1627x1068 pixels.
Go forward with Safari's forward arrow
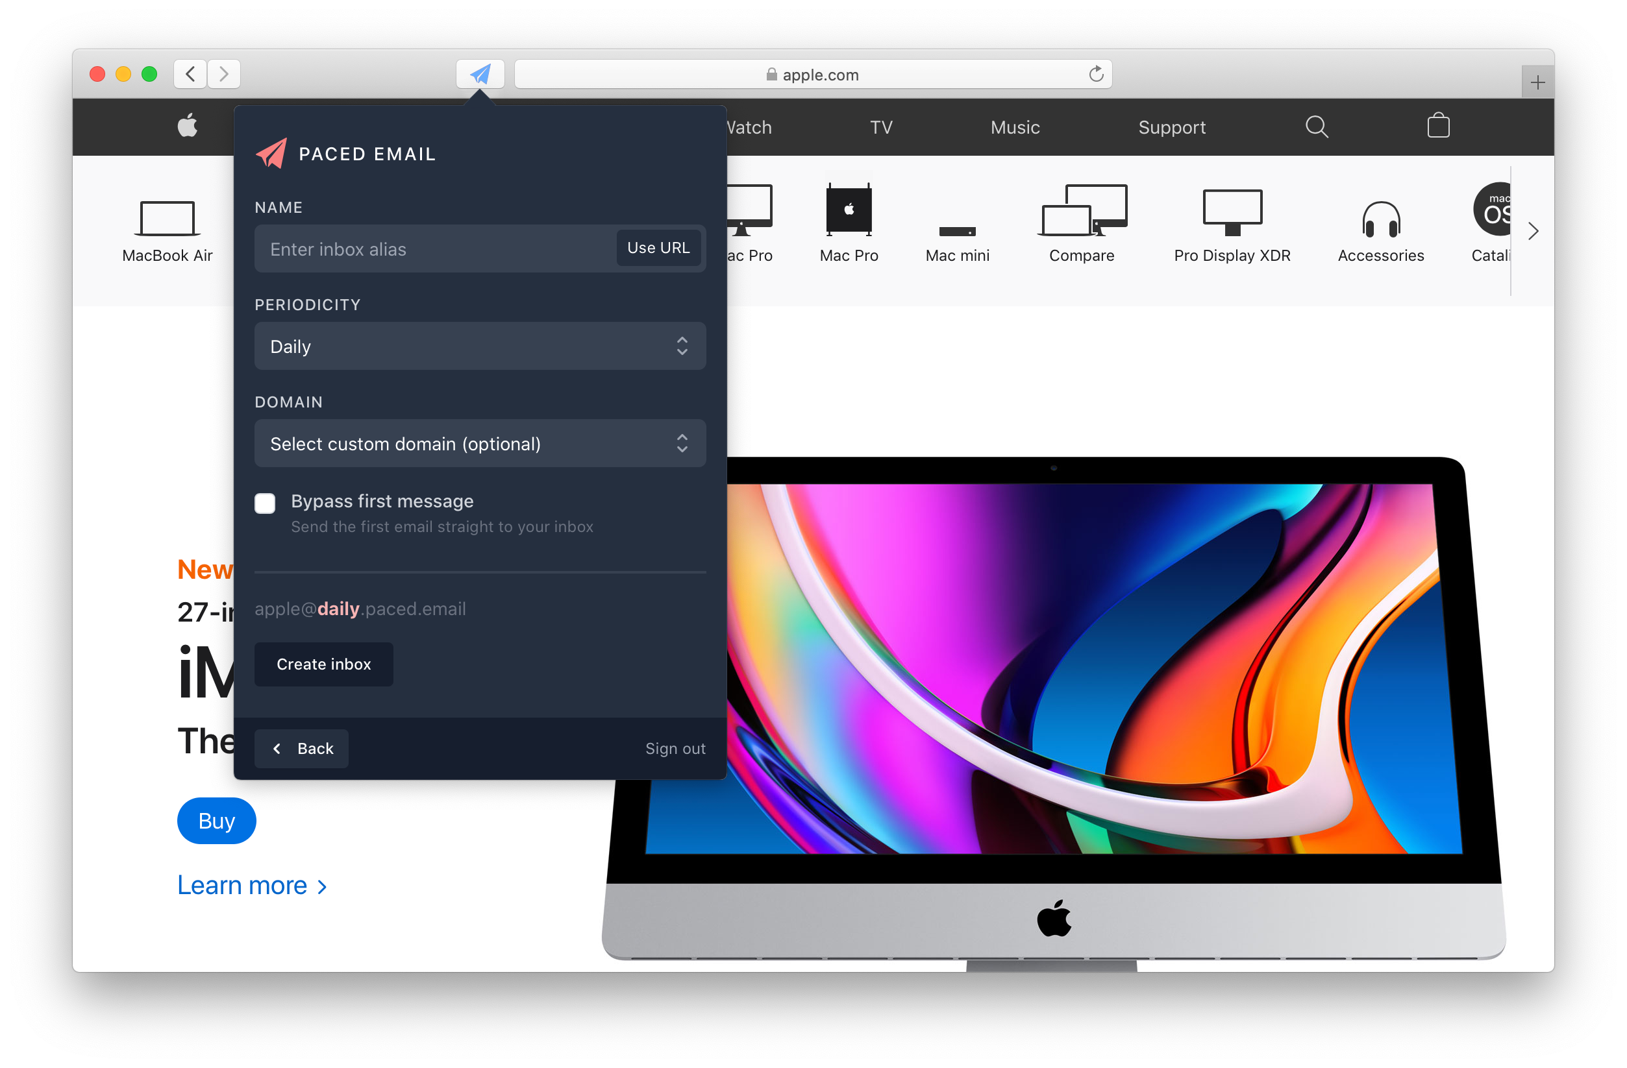(223, 74)
